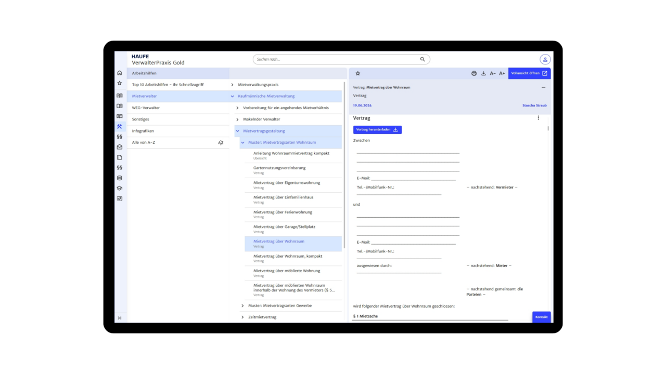This screenshot has height=374, width=666.
Task: Collapse the Kaufmännische Mietverwaltung section
Action: [x=233, y=96]
